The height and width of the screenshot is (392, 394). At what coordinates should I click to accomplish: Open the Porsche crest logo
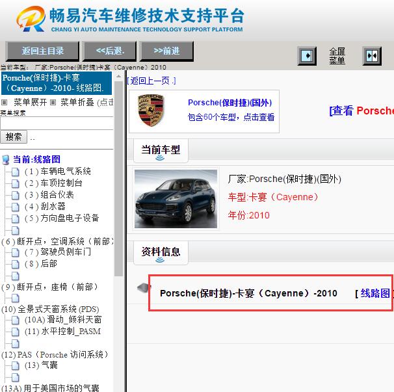point(151,111)
